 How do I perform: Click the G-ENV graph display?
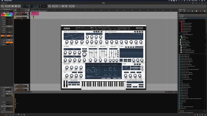click(x=131, y=53)
